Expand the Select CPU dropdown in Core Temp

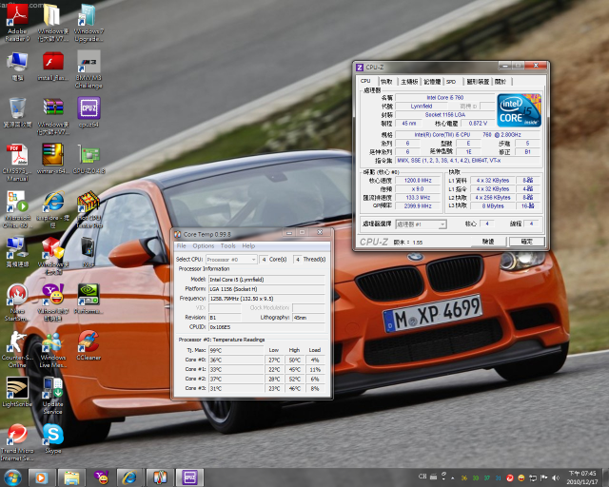click(231, 259)
